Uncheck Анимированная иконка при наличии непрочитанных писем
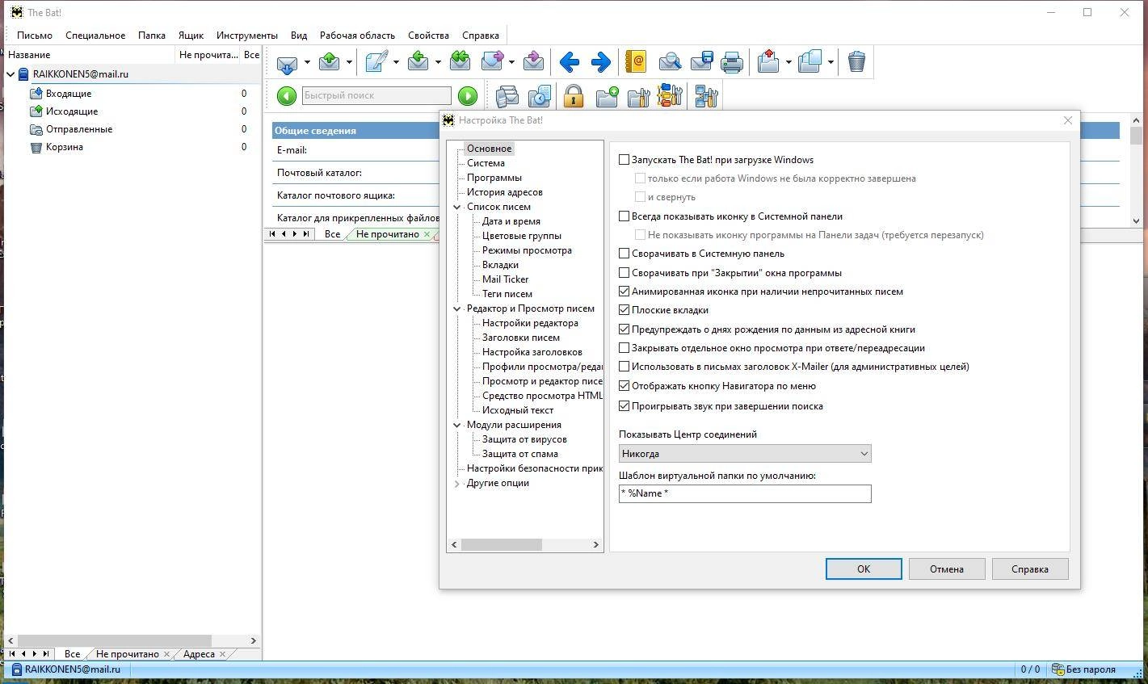The width and height of the screenshot is (1148, 684). tap(624, 292)
